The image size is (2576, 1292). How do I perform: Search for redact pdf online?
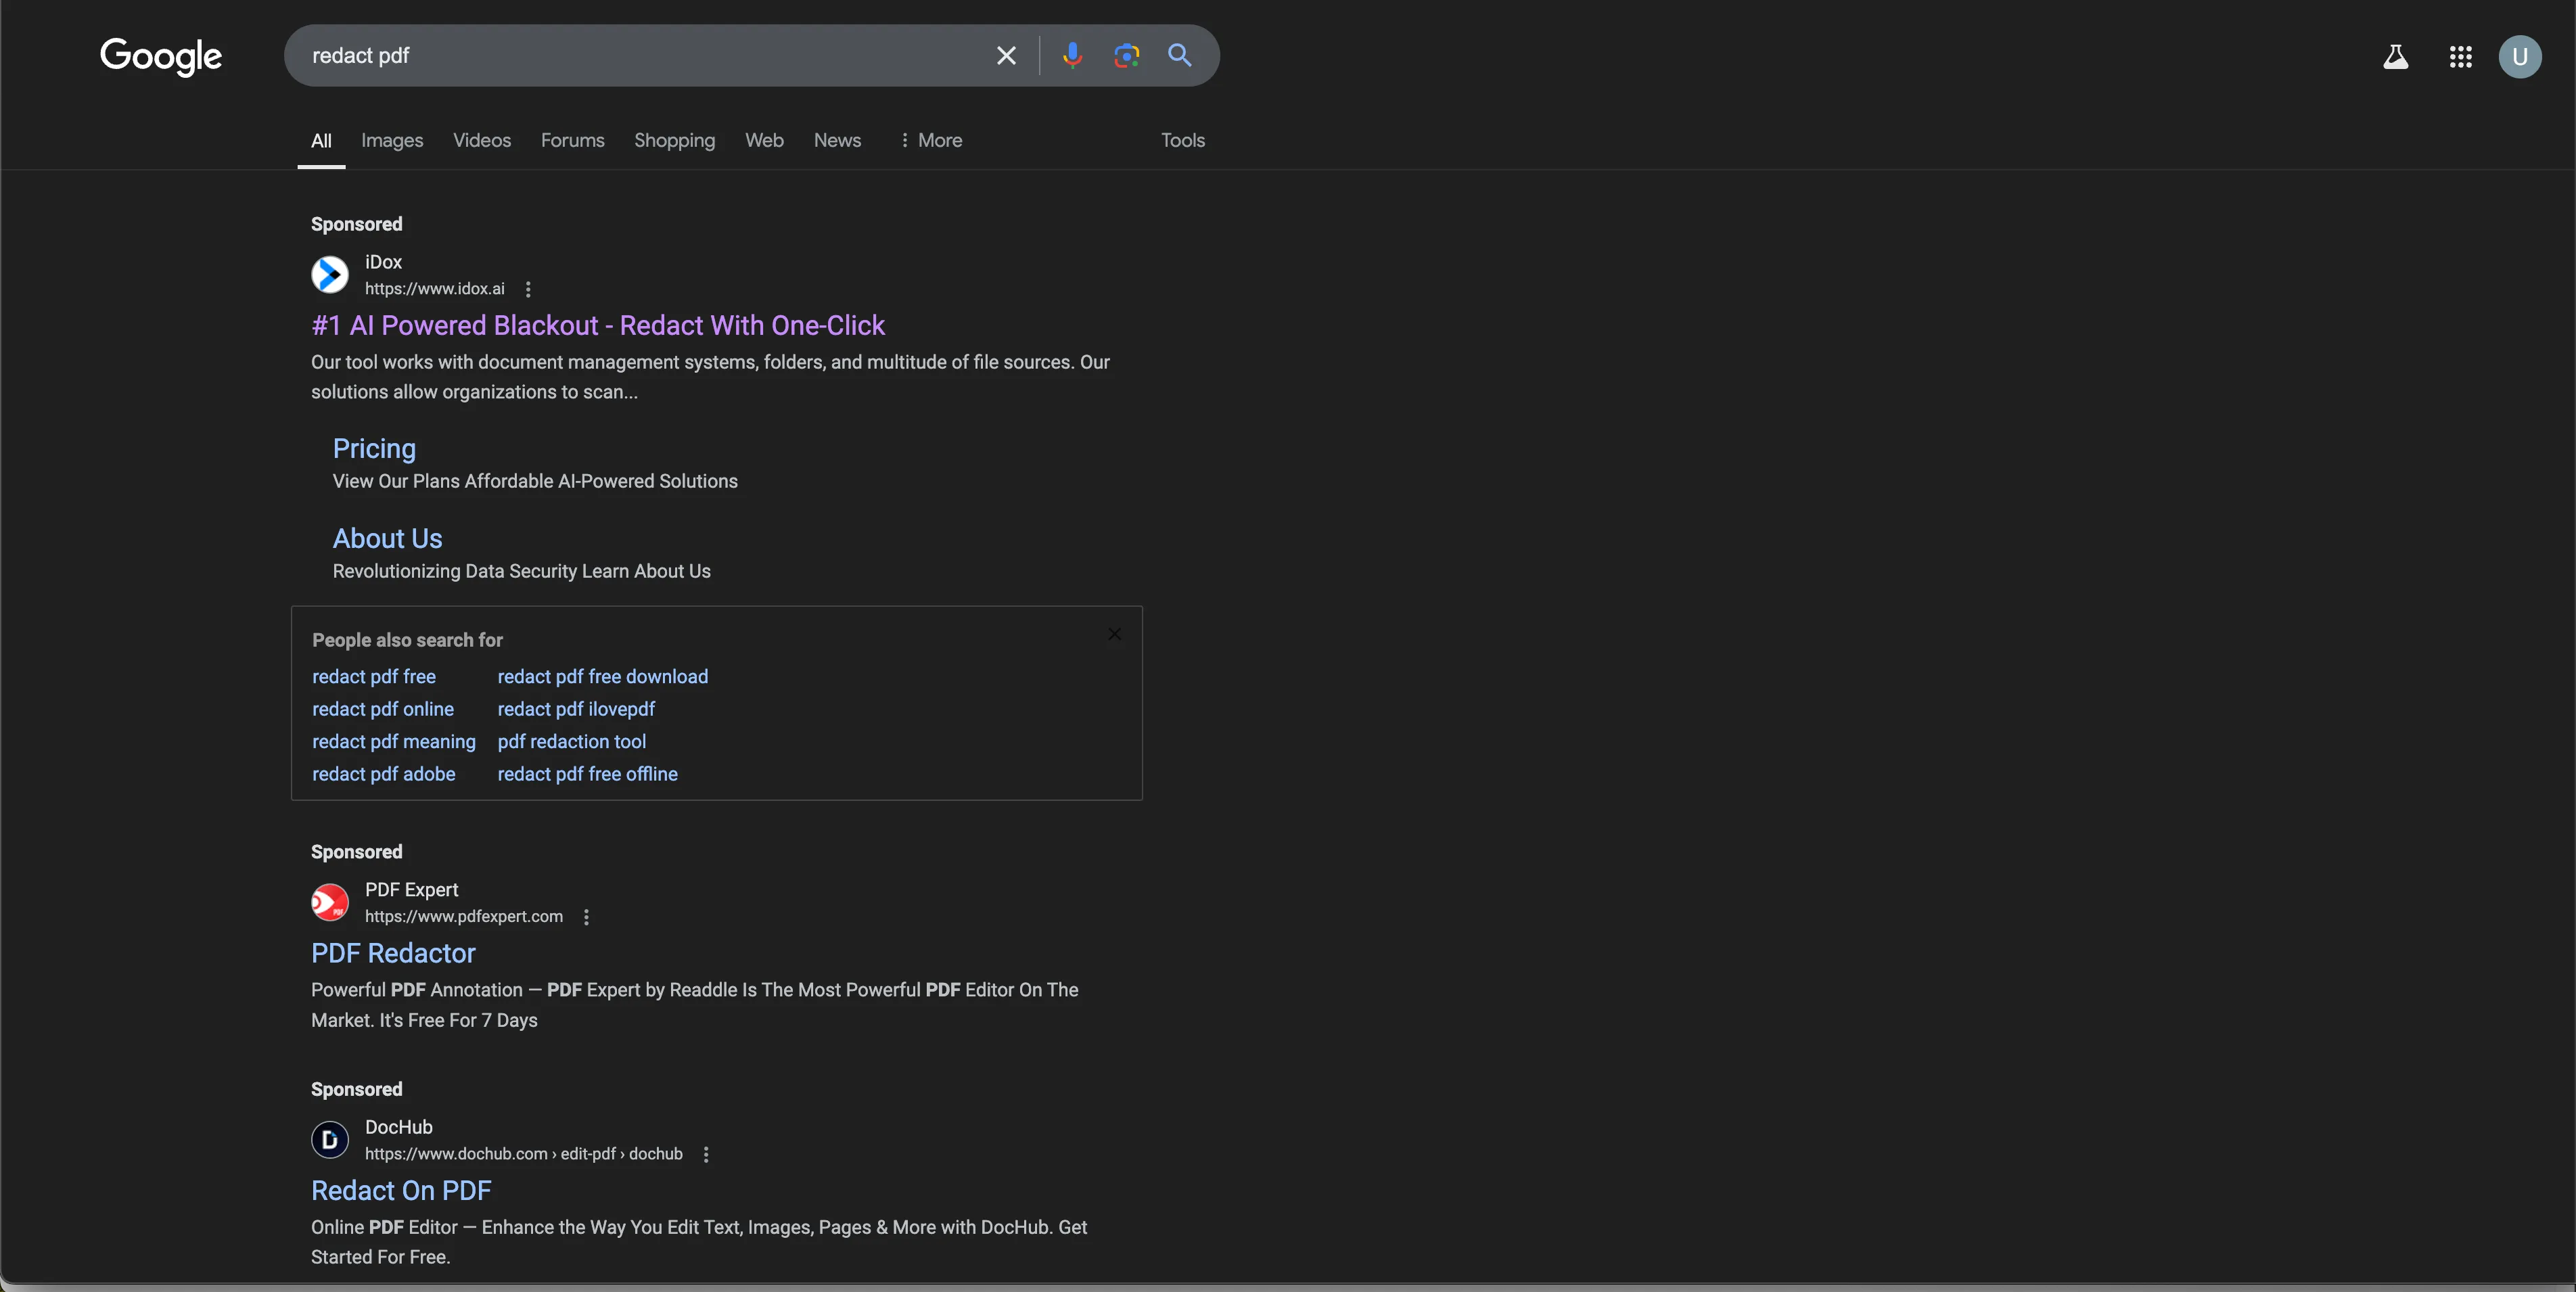tap(383, 709)
